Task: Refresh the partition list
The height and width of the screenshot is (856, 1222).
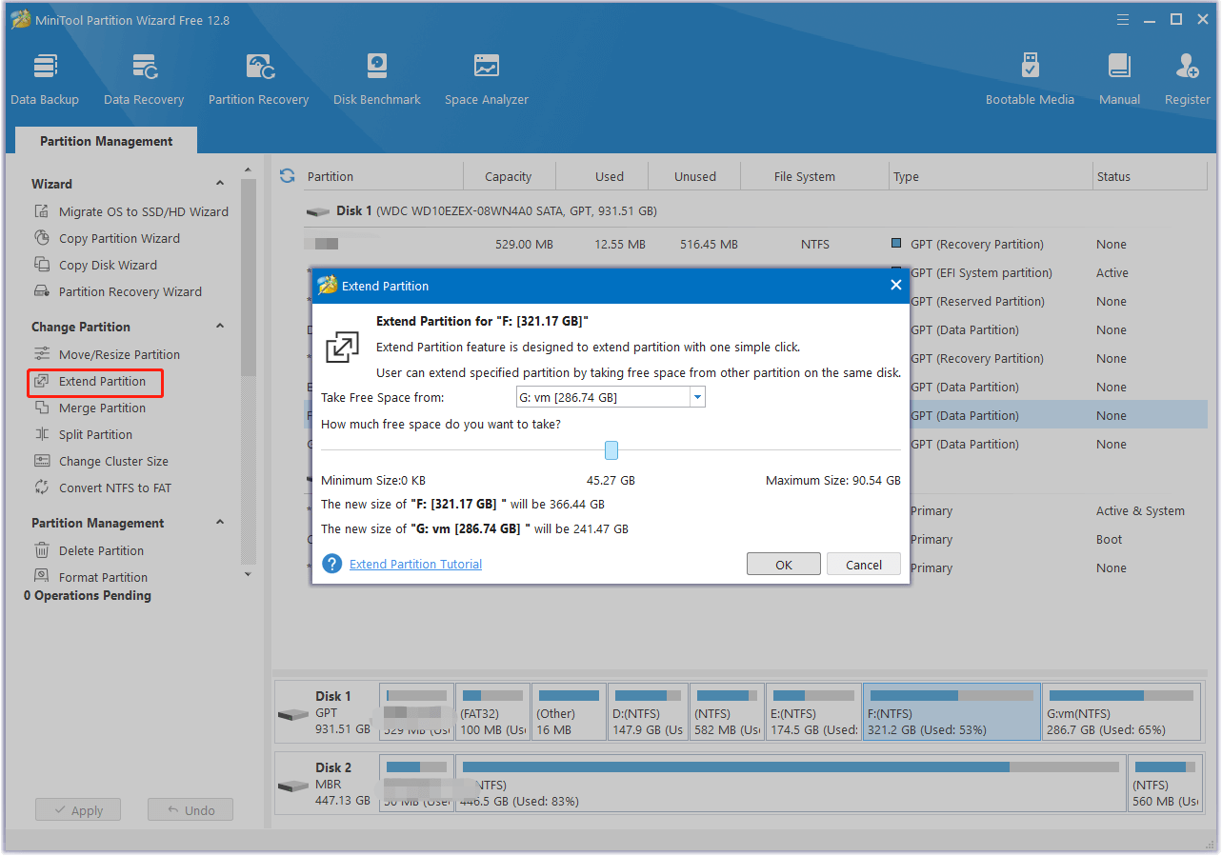Action: (x=287, y=176)
